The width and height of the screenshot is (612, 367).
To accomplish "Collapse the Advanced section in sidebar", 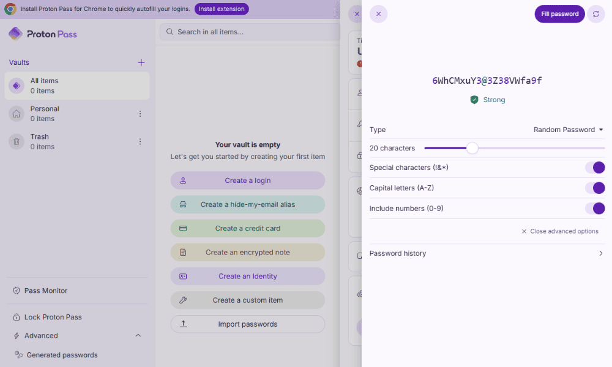I will pyautogui.click(x=138, y=336).
